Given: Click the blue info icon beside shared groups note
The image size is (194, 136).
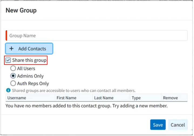Looking at the screenshot, I should 8,90.
